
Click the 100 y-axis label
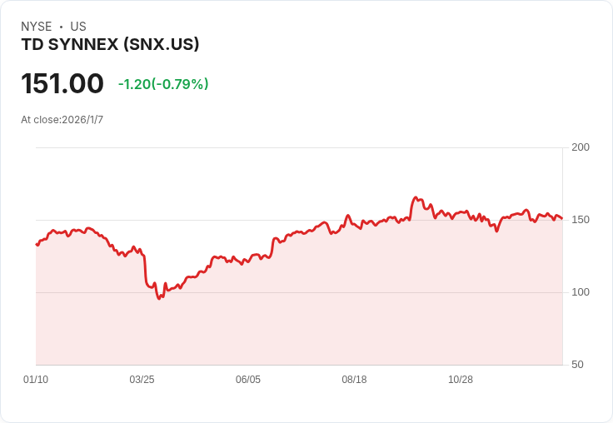581,292
